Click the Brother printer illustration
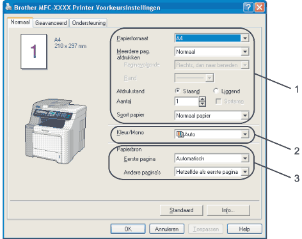The width and height of the screenshot is (302, 239). click(x=56, y=131)
